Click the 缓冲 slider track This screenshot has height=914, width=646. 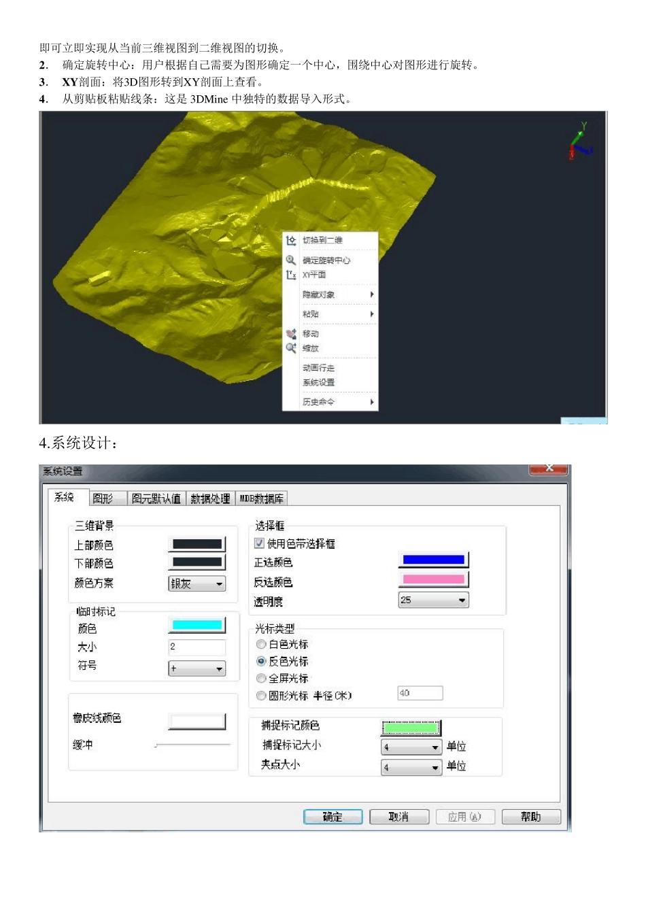point(192,745)
